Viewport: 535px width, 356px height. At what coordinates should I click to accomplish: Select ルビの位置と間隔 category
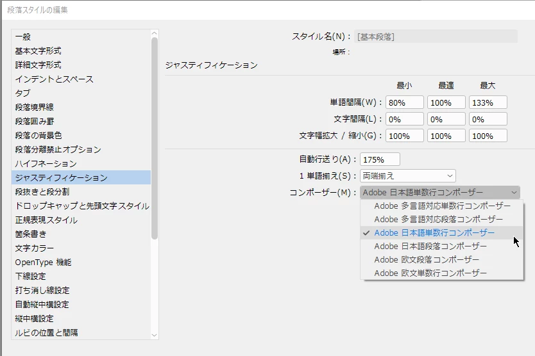pyautogui.click(x=81, y=332)
